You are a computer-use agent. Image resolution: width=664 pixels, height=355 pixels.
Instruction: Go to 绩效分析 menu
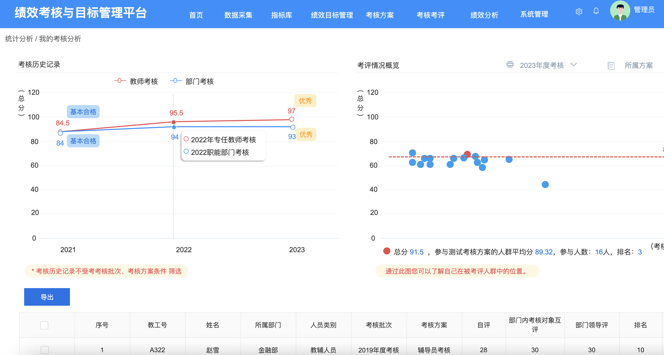coord(484,15)
